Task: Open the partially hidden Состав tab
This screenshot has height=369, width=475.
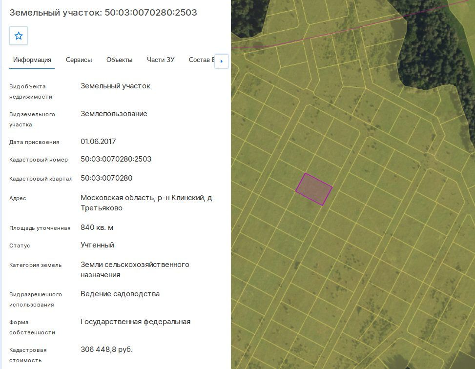Action: click(202, 60)
